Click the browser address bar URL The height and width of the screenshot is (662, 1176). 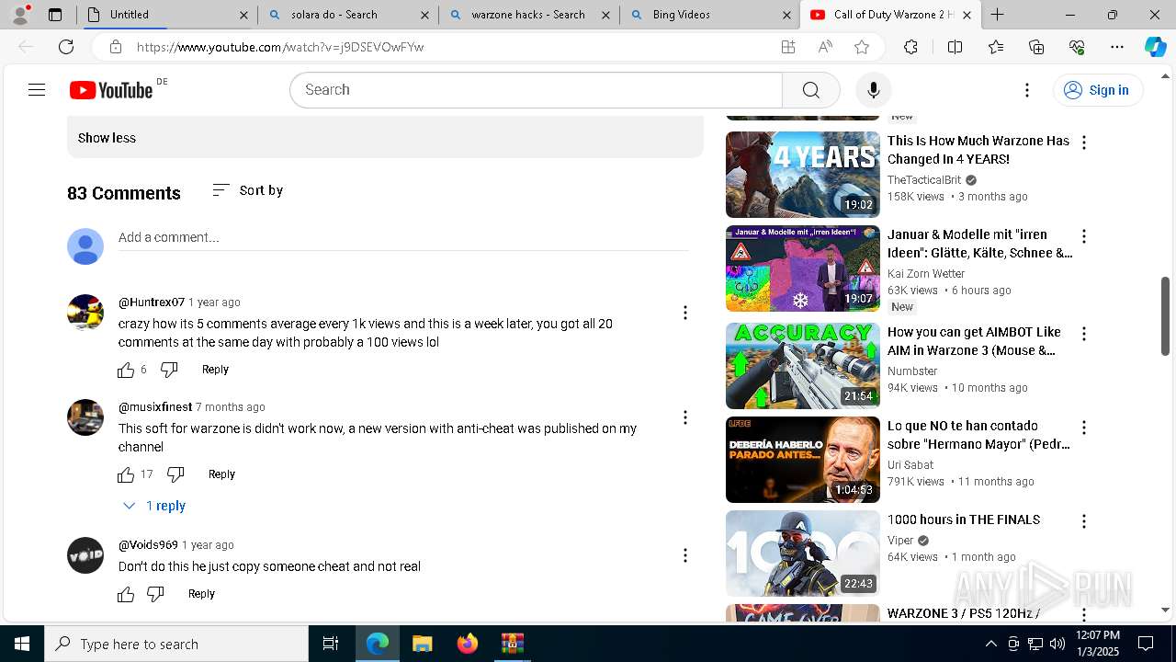pos(280,47)
